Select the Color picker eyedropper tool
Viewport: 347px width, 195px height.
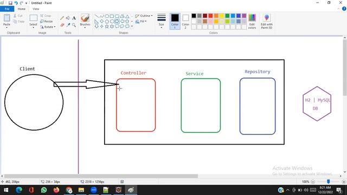click(x=68, y=25)
